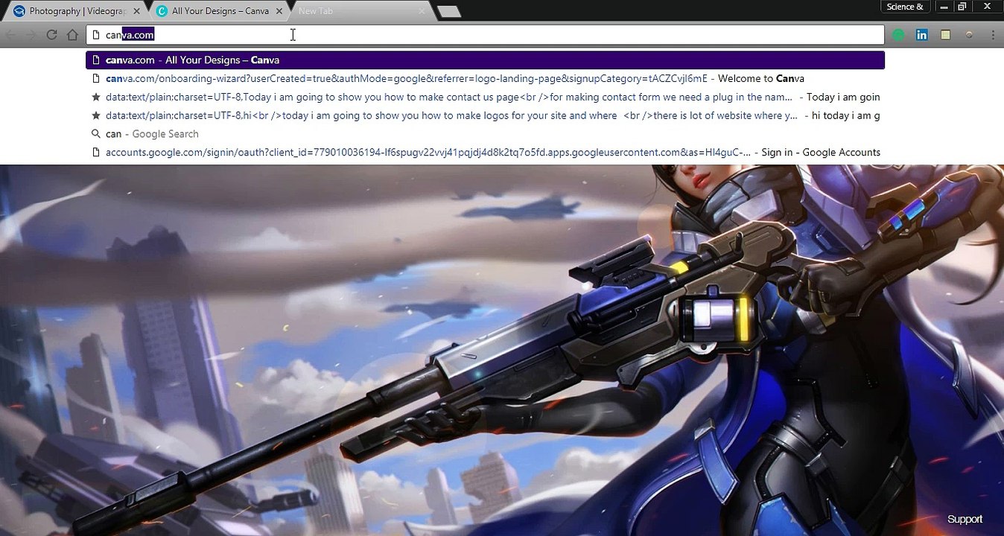This screenshot has width=1004, height=536.
Task: Open the small round extension icon
Action: pos(969,35)
